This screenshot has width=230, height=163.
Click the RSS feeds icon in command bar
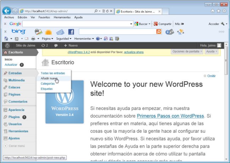click(x=17, y=39)
